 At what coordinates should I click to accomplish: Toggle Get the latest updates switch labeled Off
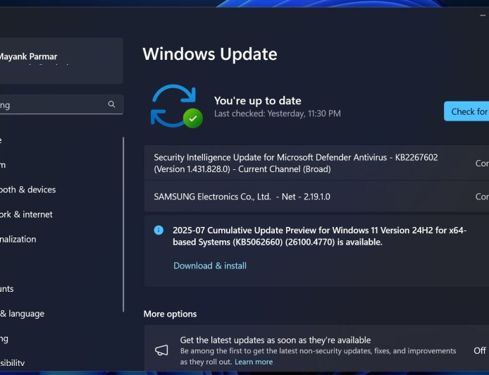pyautogui.click(x=480, y=350)
